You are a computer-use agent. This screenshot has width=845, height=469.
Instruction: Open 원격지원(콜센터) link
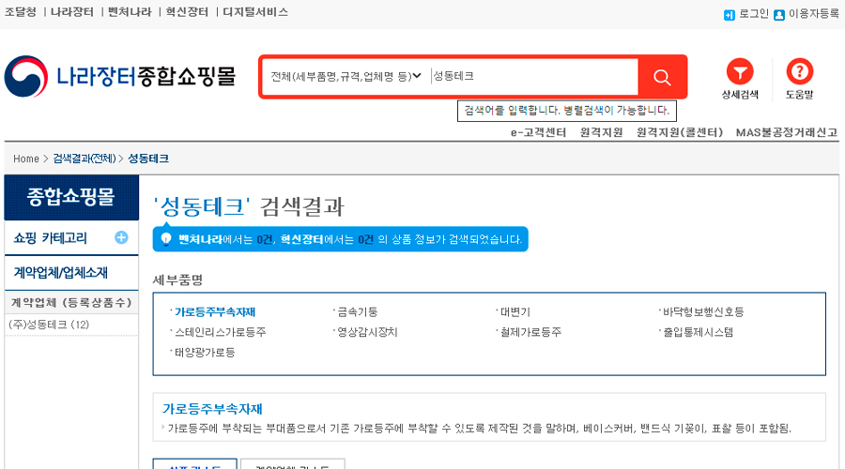tap(680, 132)
